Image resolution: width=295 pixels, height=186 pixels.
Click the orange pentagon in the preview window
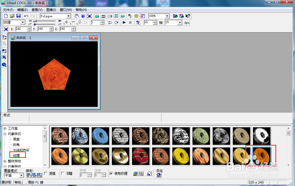(54, 75)
